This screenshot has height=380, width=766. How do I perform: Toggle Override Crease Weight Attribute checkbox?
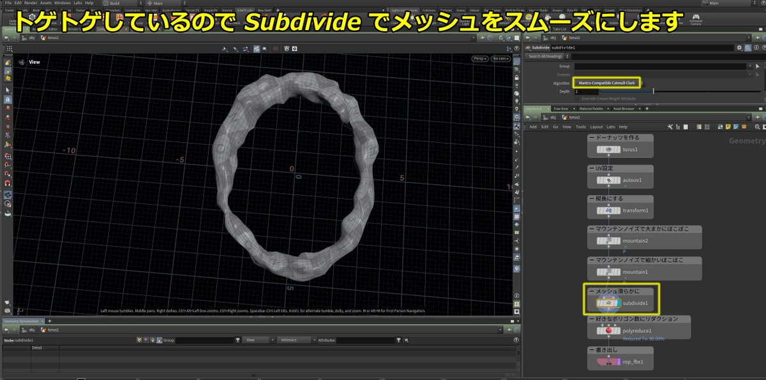[576, 98]
